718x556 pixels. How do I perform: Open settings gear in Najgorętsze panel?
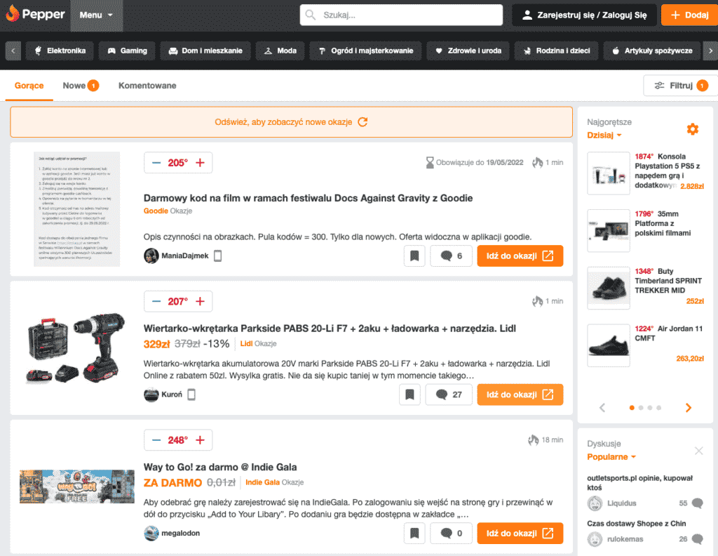692,129
